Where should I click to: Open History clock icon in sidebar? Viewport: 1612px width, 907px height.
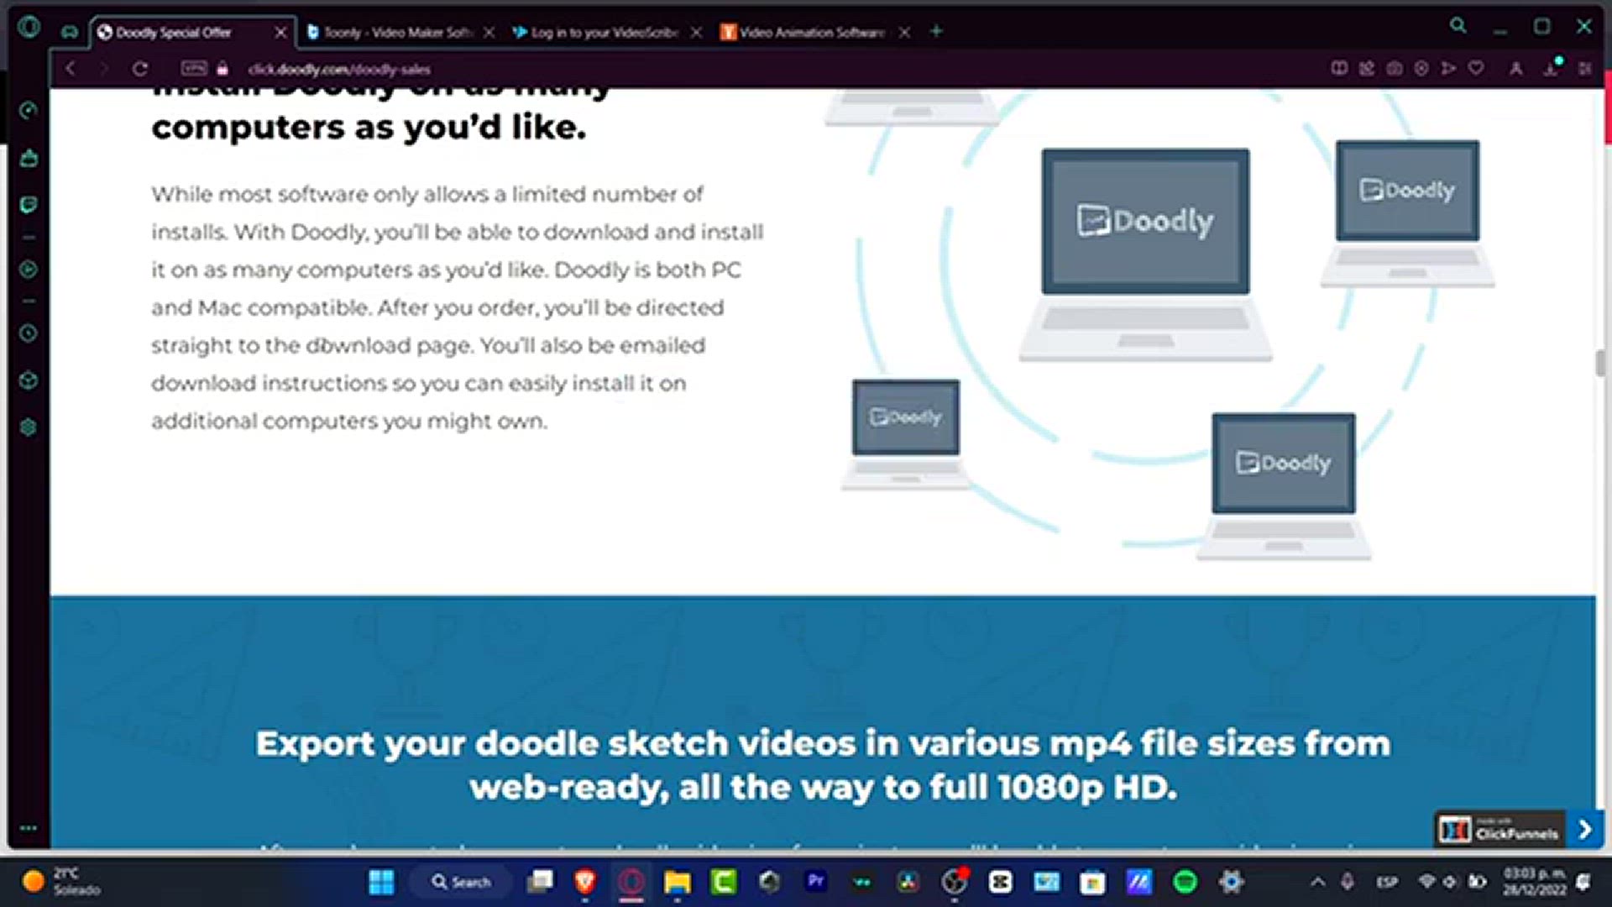(x=29, y=333)
